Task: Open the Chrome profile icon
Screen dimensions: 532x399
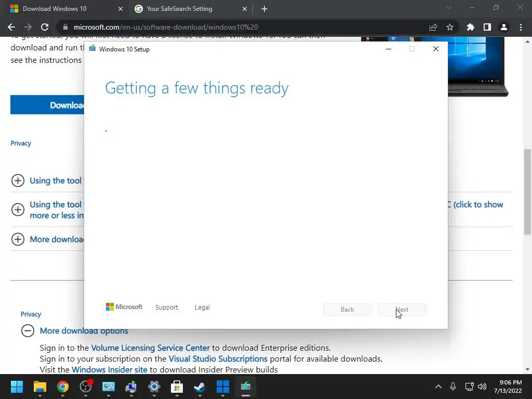Action: 504,27
